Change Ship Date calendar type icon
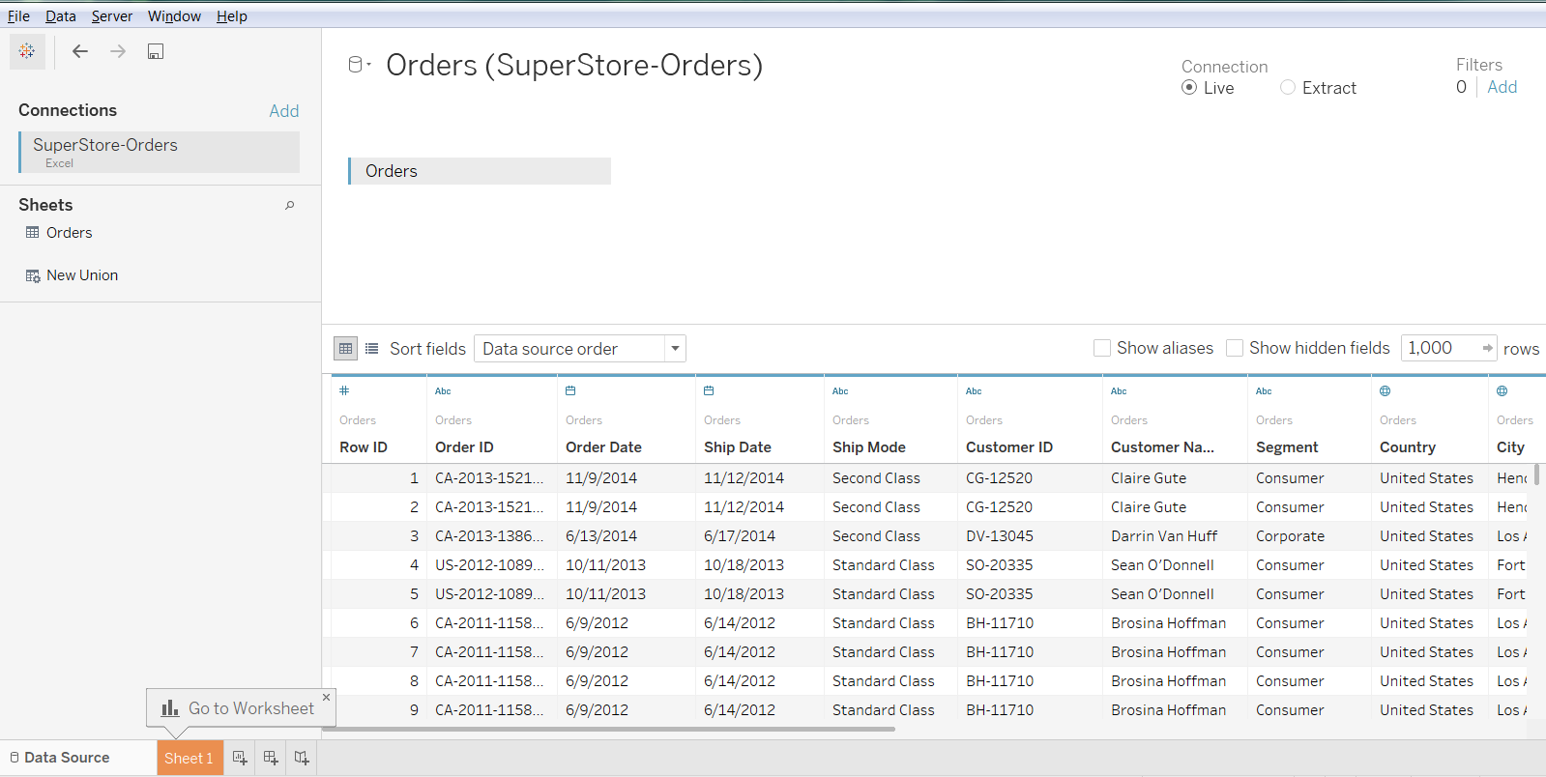This screenshot has height=777, width=1546. 709,390
